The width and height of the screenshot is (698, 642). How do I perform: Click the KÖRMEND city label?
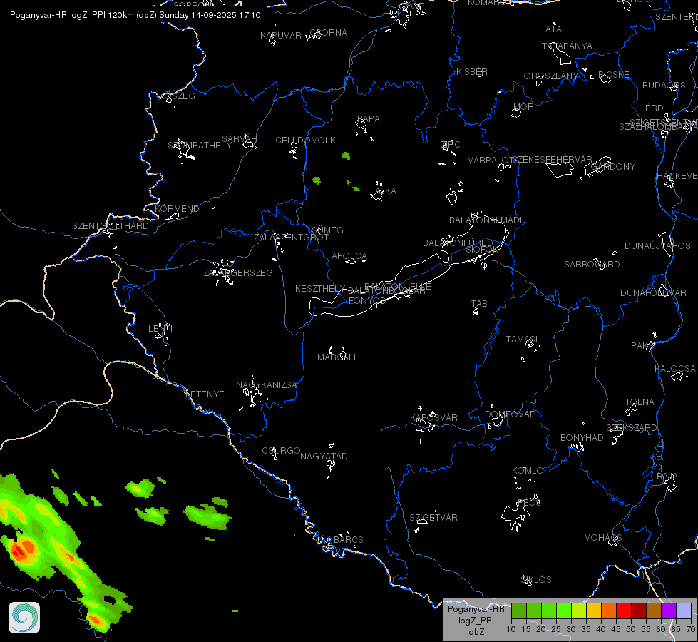click(x=177, y=208)
